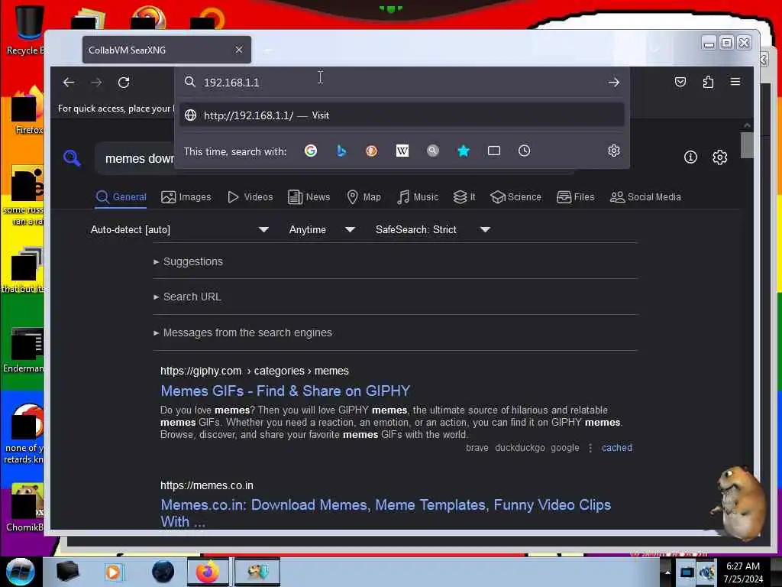Show hidden system tray icons arrow
782x587 pixels.
667,572
